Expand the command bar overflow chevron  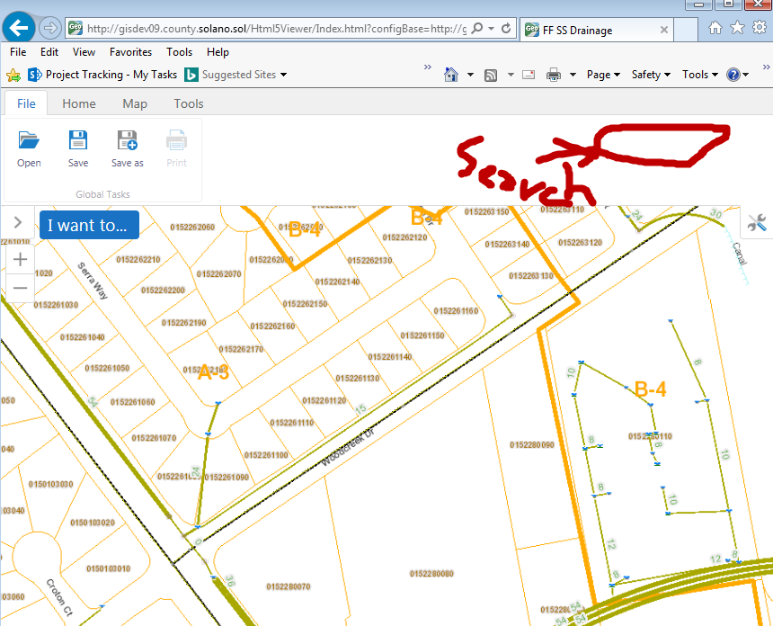766,67
